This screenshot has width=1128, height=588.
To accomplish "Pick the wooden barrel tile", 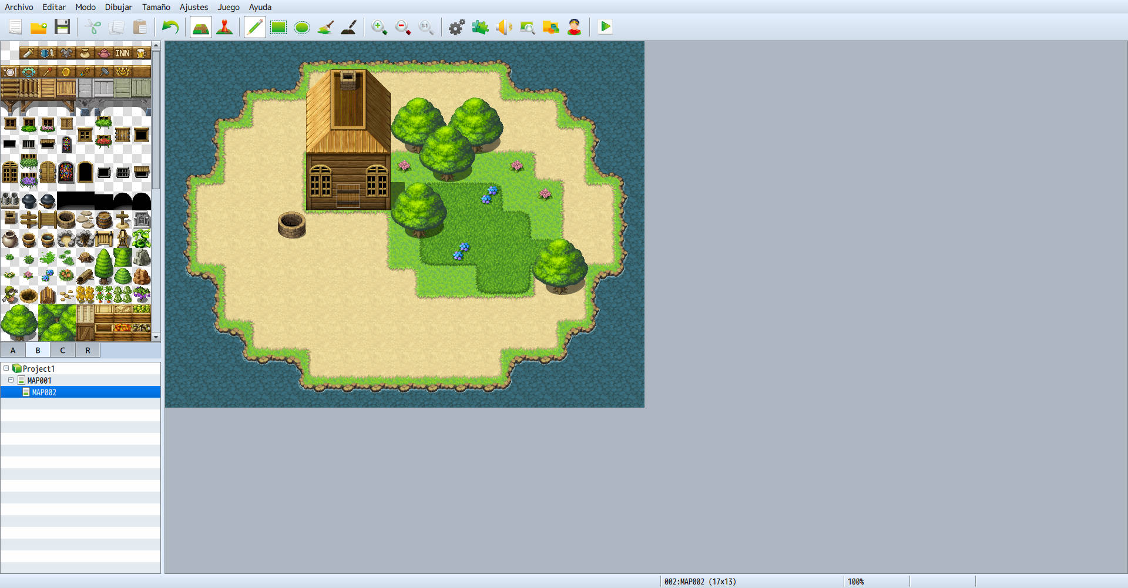I will pyautogui.click(x=104, y=220).
